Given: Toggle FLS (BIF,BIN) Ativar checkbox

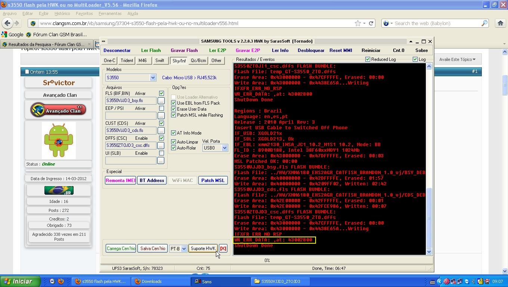Looking at the screenshot, I should [161, 93].
